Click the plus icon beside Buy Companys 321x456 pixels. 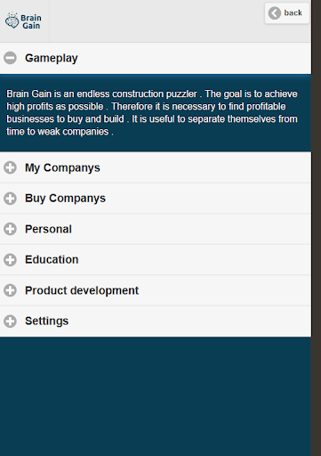pos(11,199)
